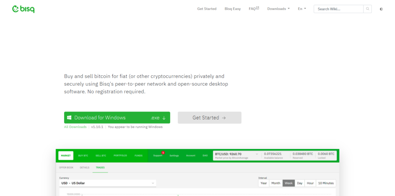Screen dimensions: 395x196
Task: Select the FUNDS tab
Action: coord(138,156)
